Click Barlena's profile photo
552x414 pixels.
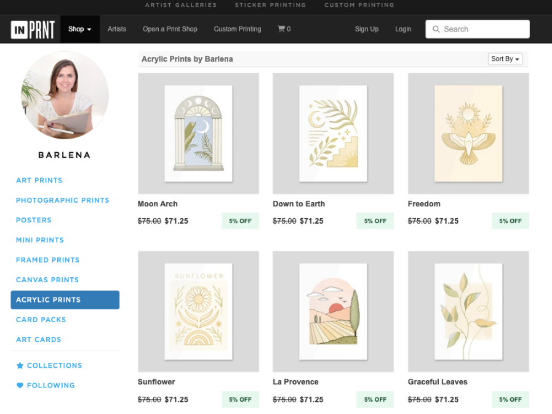pyautogui.click(x=65, y=95)
